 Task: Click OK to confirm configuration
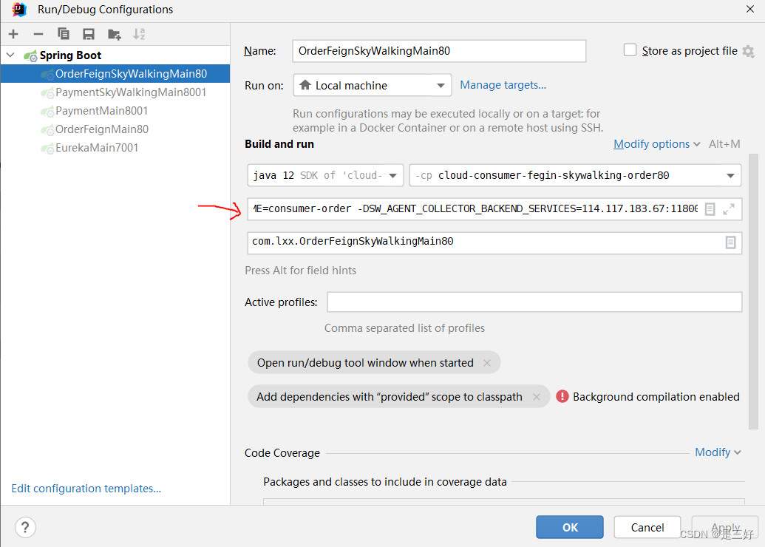(x=570, y=527)
